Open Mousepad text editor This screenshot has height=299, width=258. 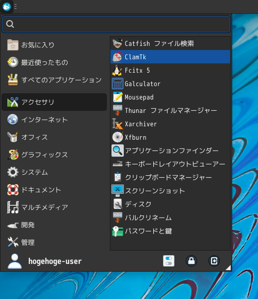point(170,97)
